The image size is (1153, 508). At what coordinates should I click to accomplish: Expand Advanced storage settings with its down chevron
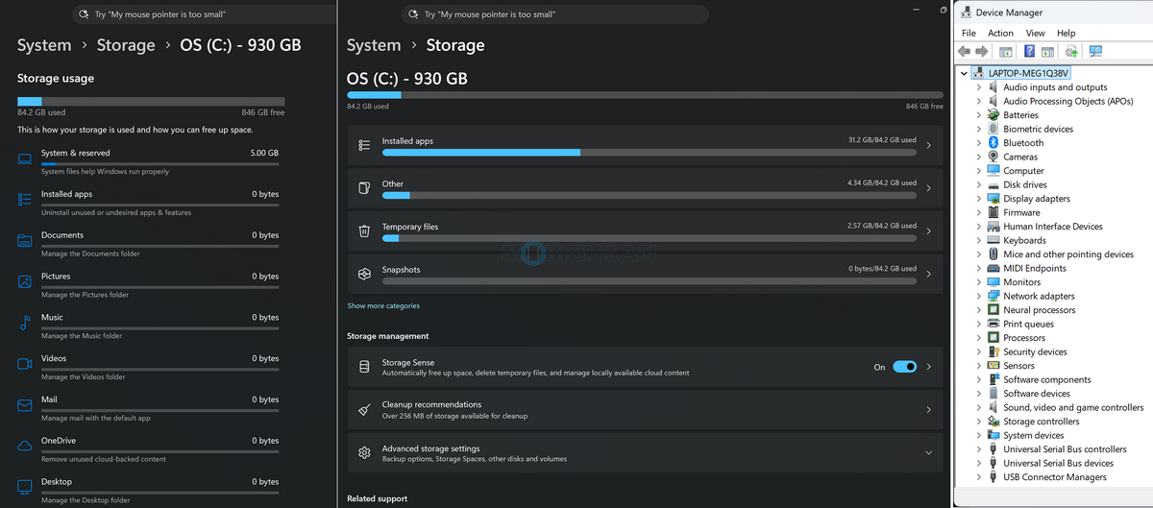928,453
